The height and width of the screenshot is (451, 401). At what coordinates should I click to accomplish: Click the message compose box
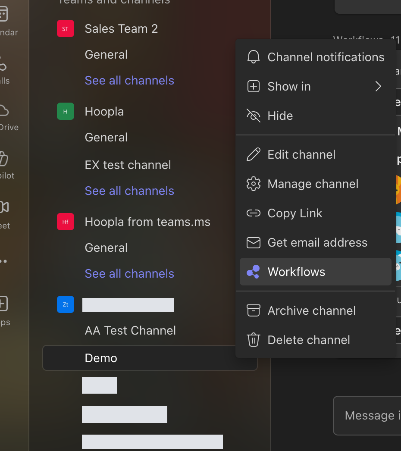pyautogui.click(x=367, y=416)
